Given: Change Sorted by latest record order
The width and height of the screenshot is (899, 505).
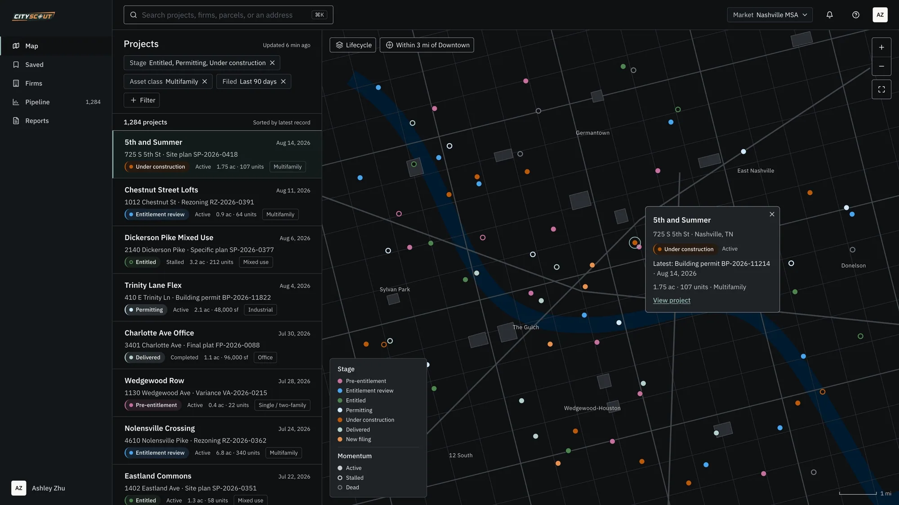Looking at the screenshot, I should coord(281,123).
